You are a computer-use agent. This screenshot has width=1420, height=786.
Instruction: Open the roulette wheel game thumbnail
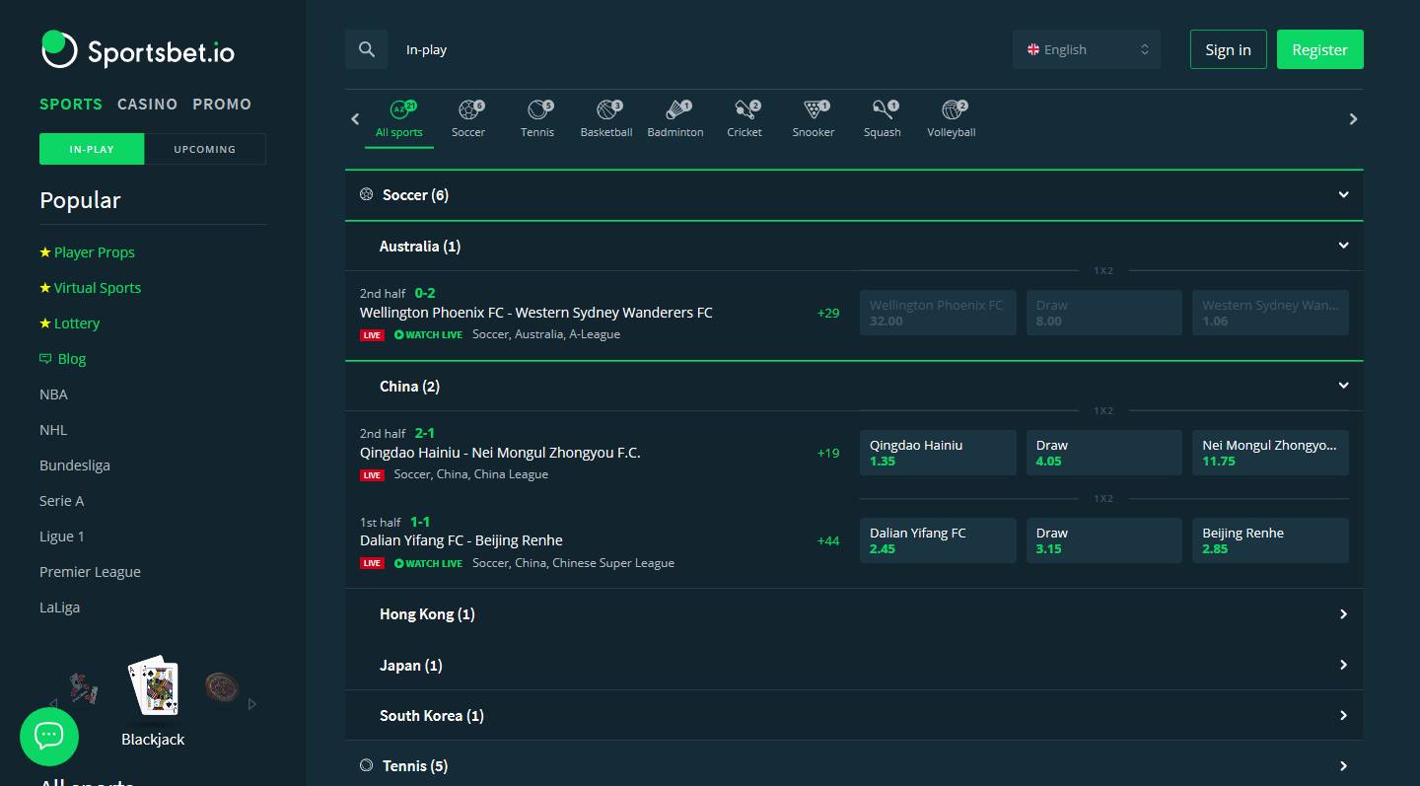222,687
